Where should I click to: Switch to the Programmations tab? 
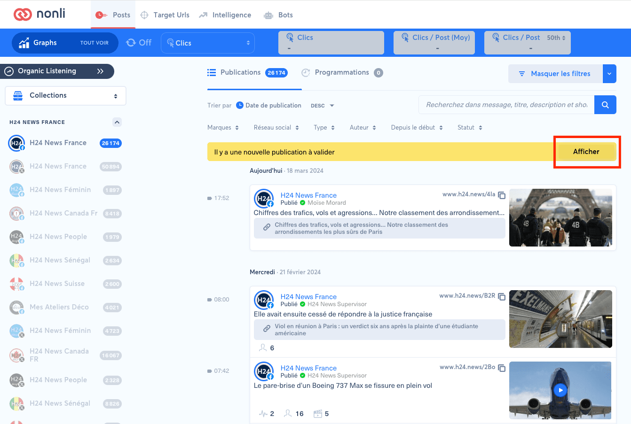(x=342, y=72)
